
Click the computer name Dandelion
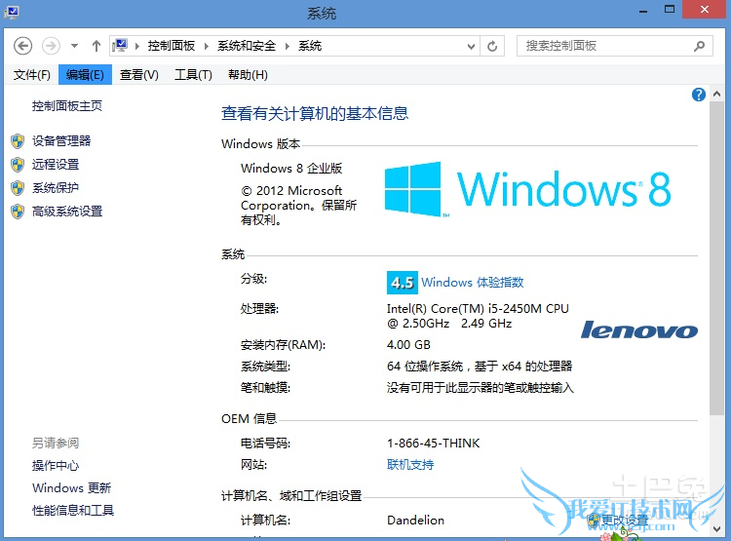[415, 520]
